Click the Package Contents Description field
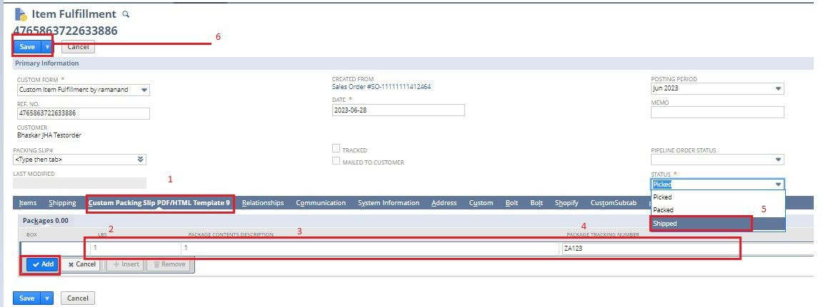 point(371,249)
